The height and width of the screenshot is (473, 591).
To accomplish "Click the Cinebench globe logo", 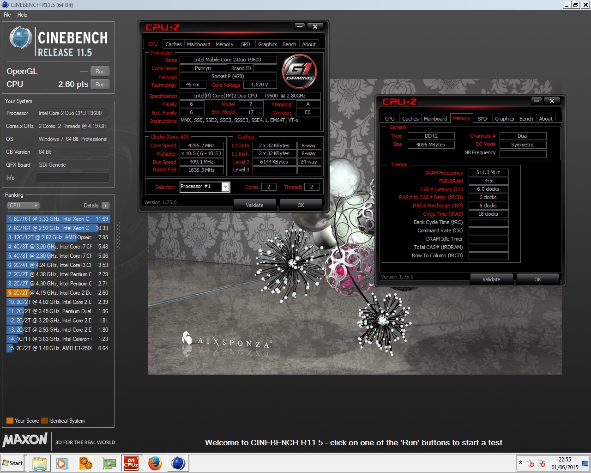I will point(21,38).
